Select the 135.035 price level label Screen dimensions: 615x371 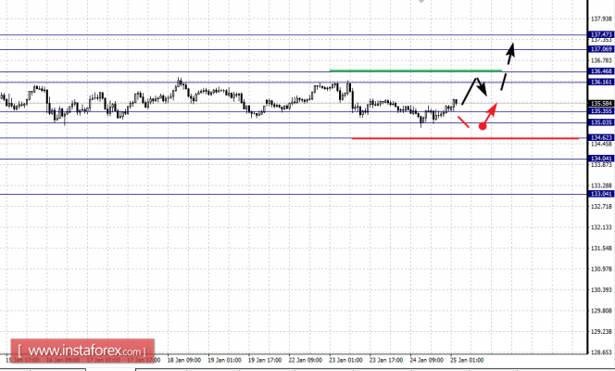(x=601, y=122)
